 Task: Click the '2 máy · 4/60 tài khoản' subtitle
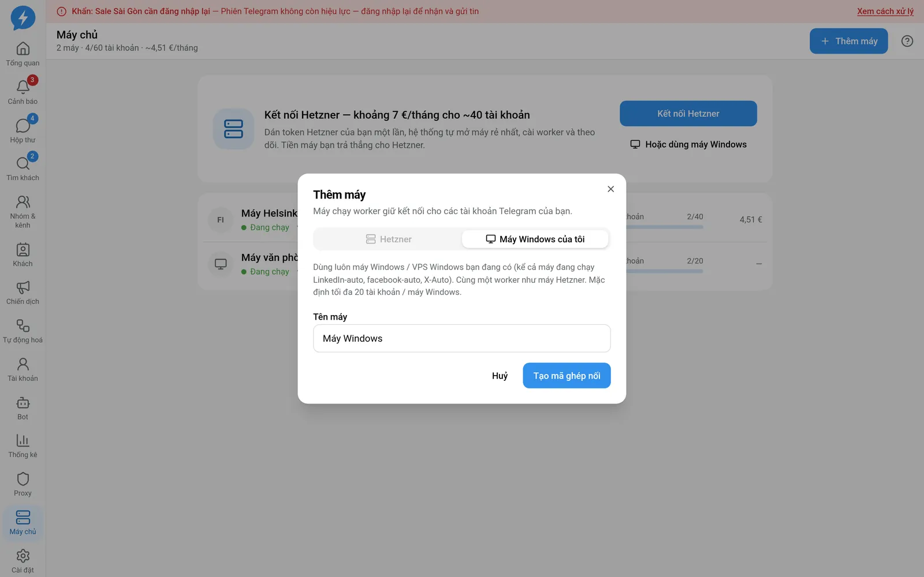[127, 48]
